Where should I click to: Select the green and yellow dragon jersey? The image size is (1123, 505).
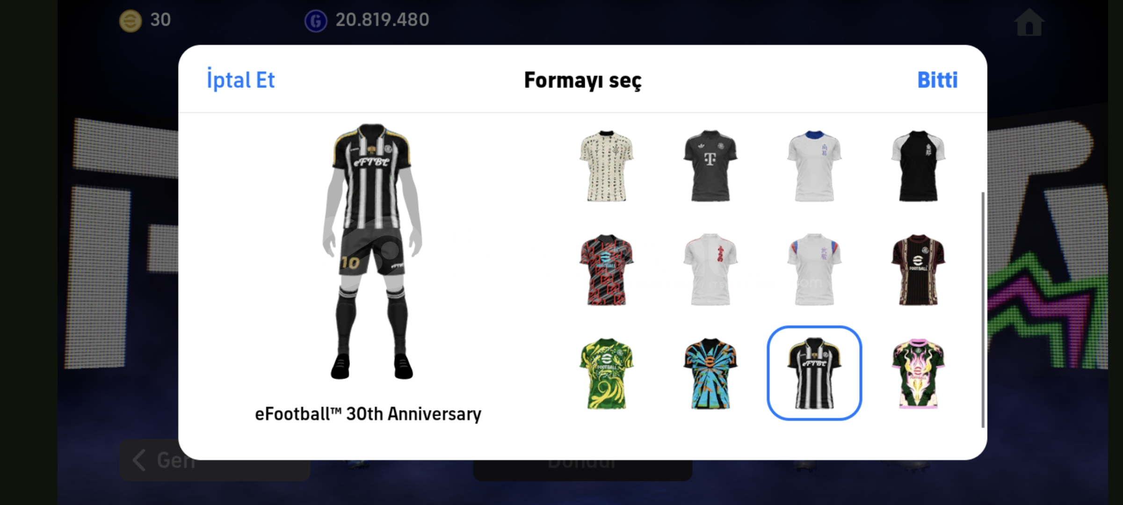(x=606, y=374)
